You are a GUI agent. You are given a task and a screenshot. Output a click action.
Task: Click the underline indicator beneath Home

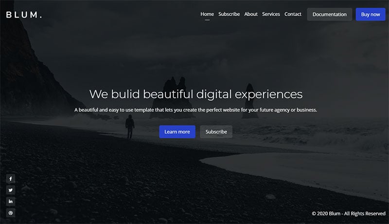[207, 20]
